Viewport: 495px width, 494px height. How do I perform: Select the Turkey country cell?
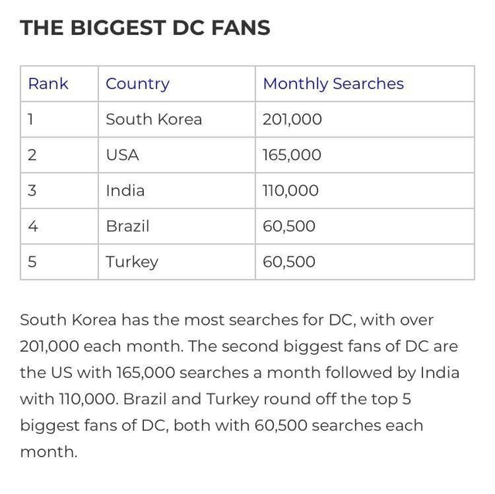[x=132, y=261]
